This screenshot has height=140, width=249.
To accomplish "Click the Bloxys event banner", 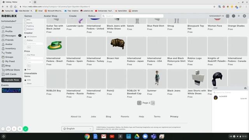I will coord(11,90).
